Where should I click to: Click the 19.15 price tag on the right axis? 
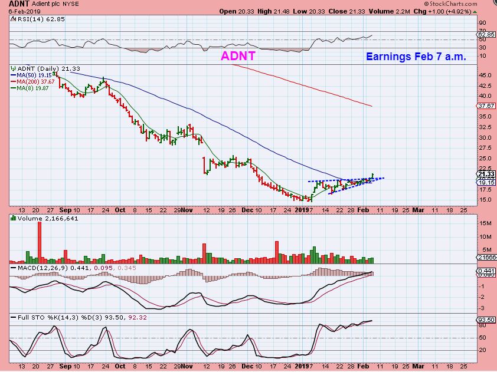486,182
